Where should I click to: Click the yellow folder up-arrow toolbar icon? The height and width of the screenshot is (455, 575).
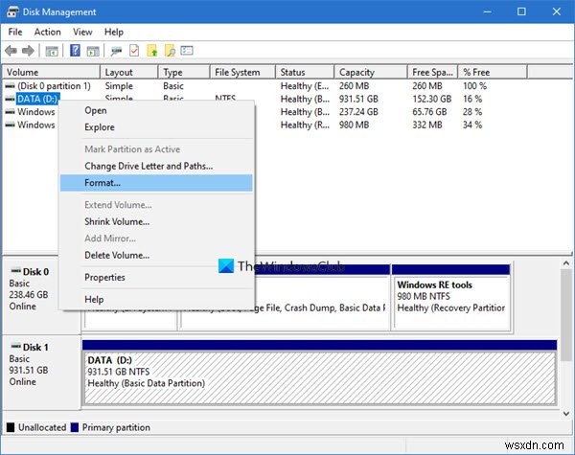click(152, 51)
